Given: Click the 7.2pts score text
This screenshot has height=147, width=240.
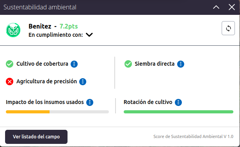Looking at the screenshot, I should pyautogui.click(x=69, y=26).
